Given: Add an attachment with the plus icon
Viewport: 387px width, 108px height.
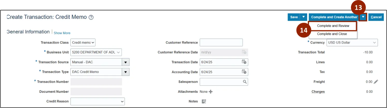Looking at the screenshot, I should tap(211, 92).
